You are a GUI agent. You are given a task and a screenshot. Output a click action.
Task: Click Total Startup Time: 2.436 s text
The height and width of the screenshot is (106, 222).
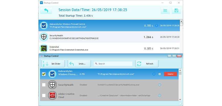(x=76, y=16)
